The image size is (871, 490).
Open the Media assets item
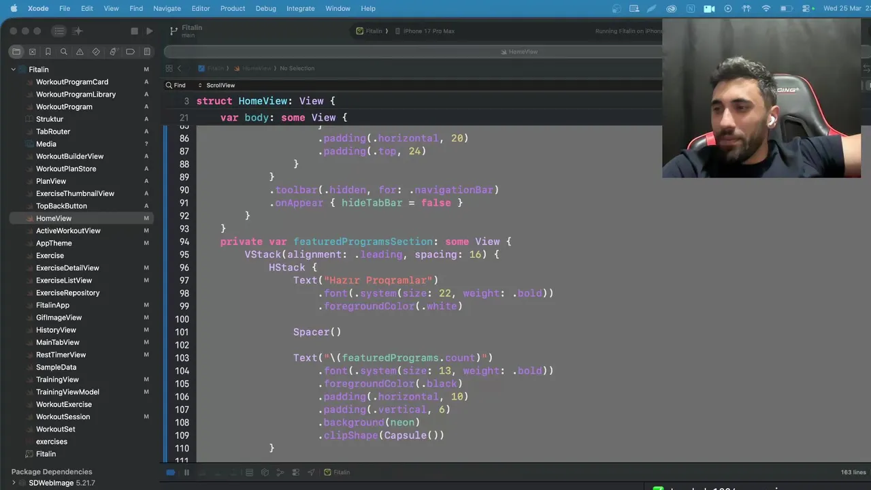(46, 144)
